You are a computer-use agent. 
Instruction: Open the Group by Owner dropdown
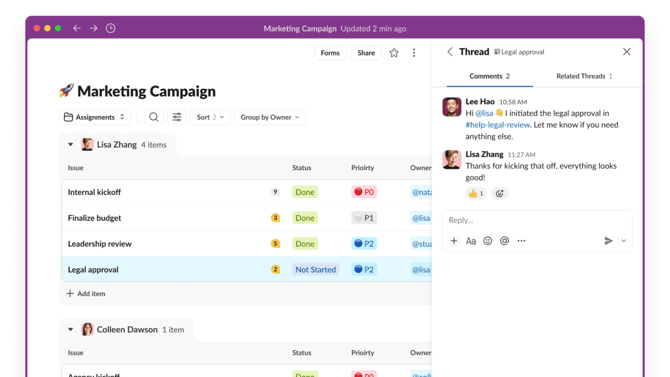pos(270,117)
